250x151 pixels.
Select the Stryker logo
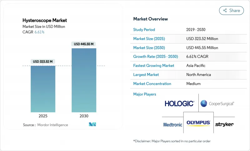pyautogui.click(x=224, y=124)
